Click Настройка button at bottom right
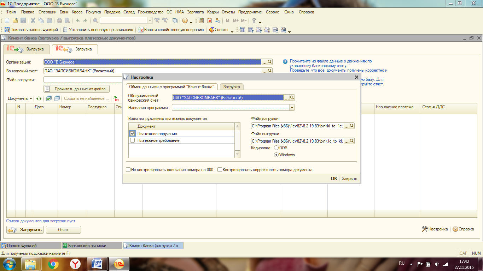The image size is (483, 271). pos(435,229)
